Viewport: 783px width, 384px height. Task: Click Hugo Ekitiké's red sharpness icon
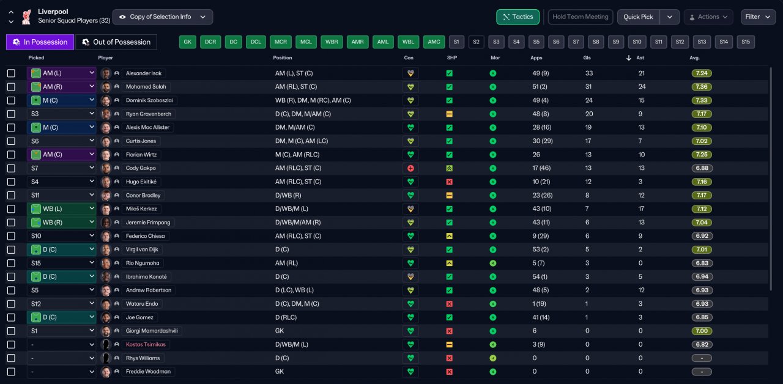point(449,182)
